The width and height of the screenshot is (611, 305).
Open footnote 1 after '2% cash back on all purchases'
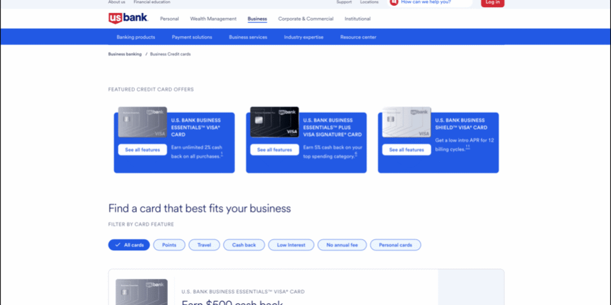coord(222,155)
